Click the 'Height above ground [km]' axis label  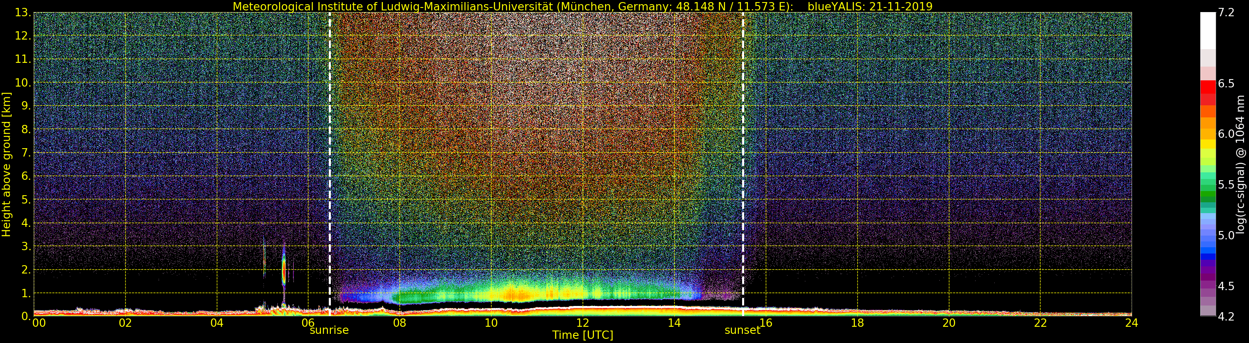tap(6, 164)
